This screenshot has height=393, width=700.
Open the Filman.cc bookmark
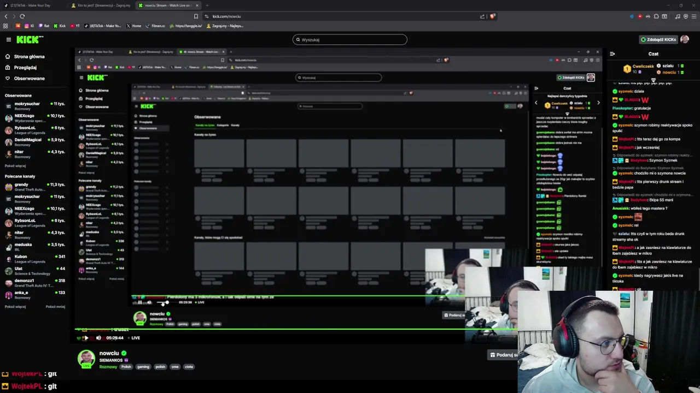pos(156,26)
